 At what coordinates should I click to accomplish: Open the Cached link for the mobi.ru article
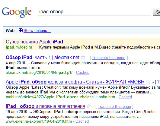pyautogui.click(x=125, y=97)
